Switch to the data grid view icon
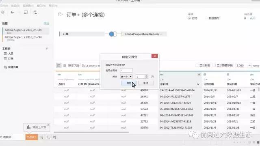Image resolution: width=260 pixels, height=146 pixels. (x=58, y=65)
